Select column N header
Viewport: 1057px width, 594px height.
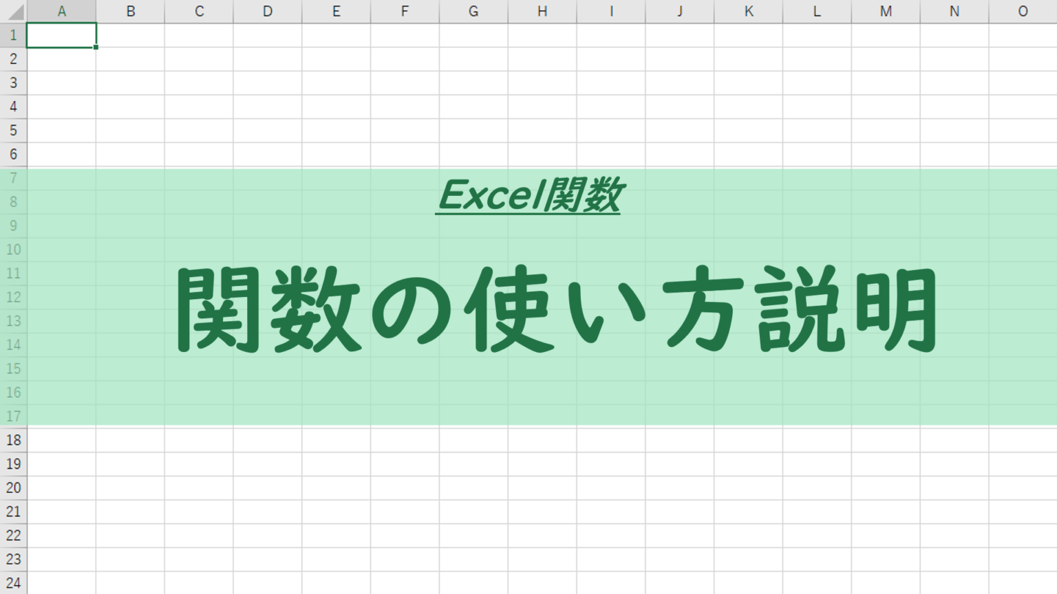(954, 12)
